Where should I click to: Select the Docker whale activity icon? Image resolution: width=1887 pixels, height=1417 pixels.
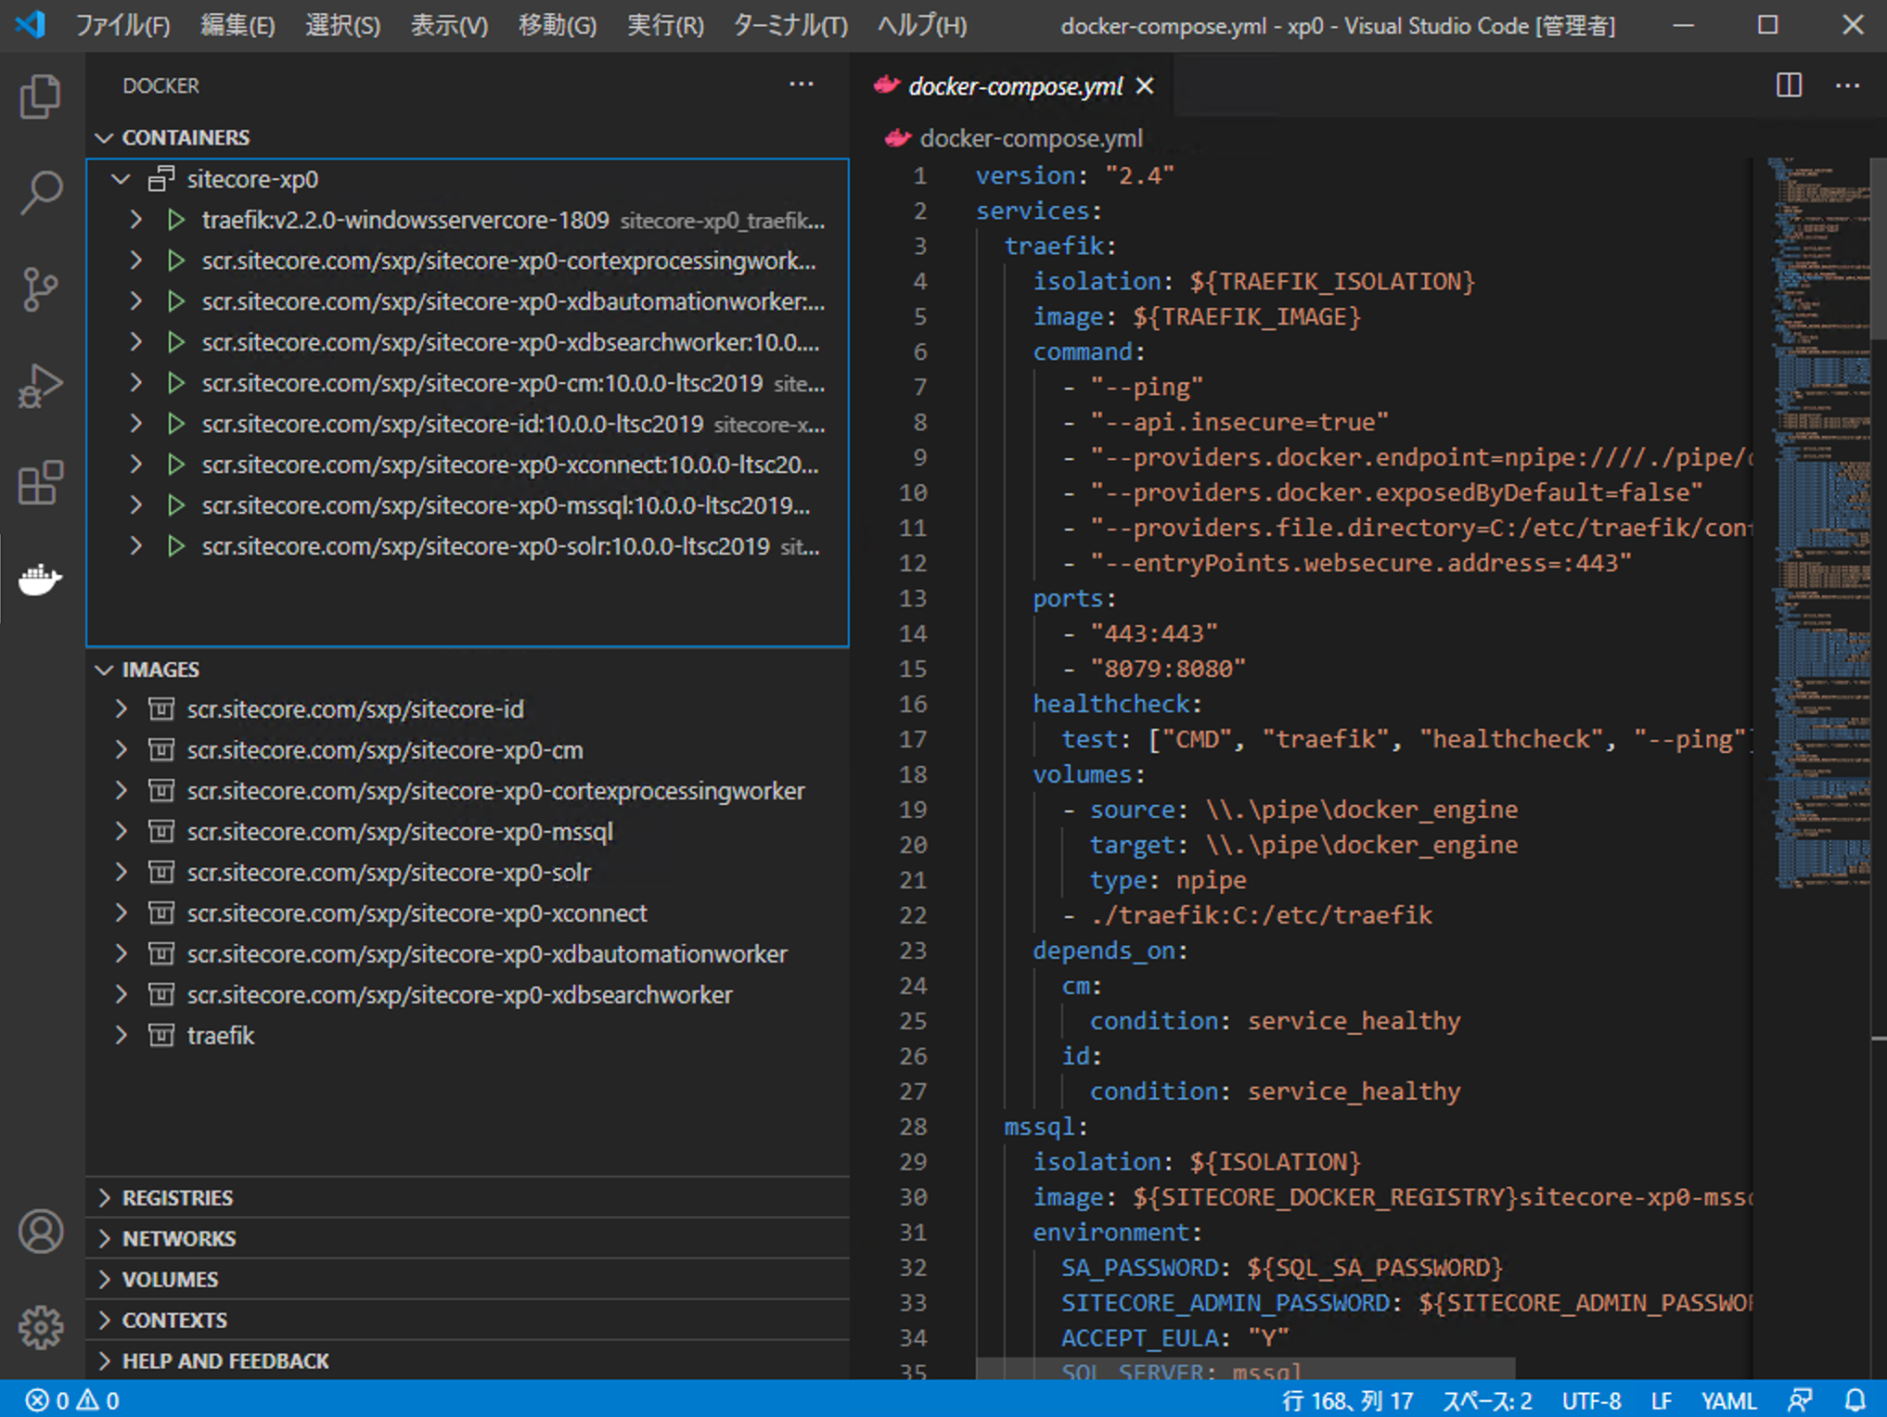click(x=40, y=579)
